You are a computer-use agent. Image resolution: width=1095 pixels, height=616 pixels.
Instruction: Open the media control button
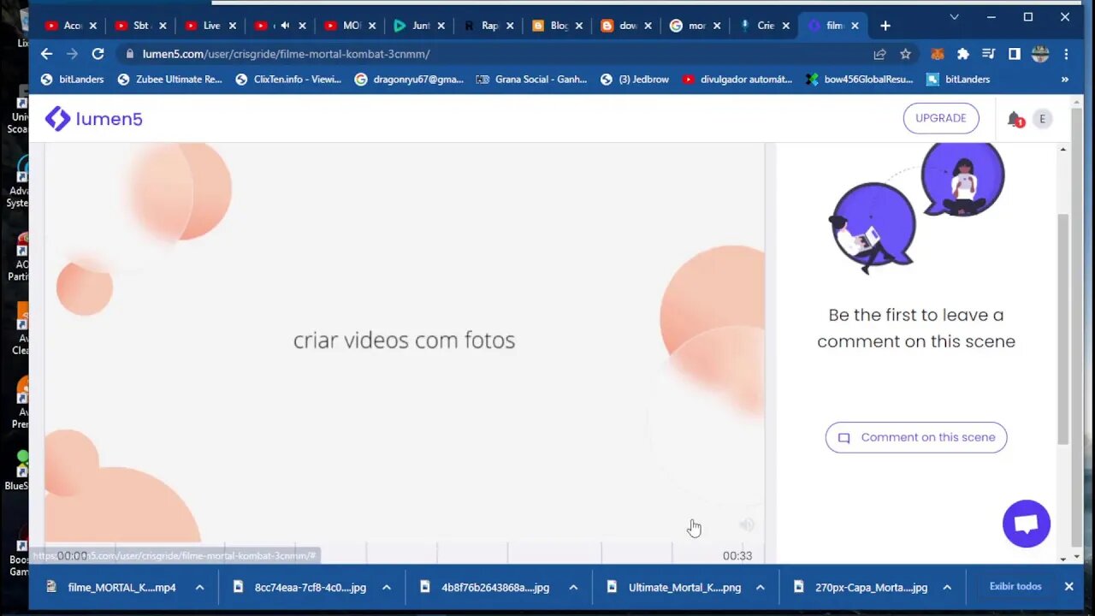(x=989, y=54)
